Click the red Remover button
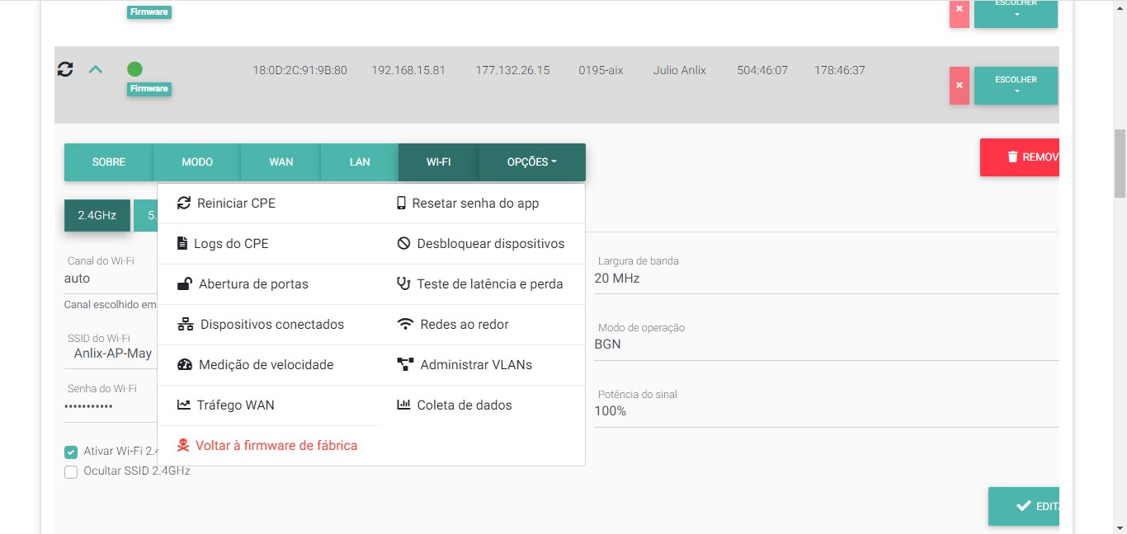 point(1021,157)
